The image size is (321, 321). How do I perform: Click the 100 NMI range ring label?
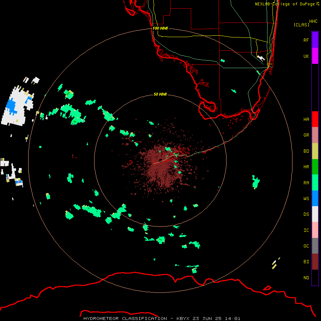(x=160, y=28)
